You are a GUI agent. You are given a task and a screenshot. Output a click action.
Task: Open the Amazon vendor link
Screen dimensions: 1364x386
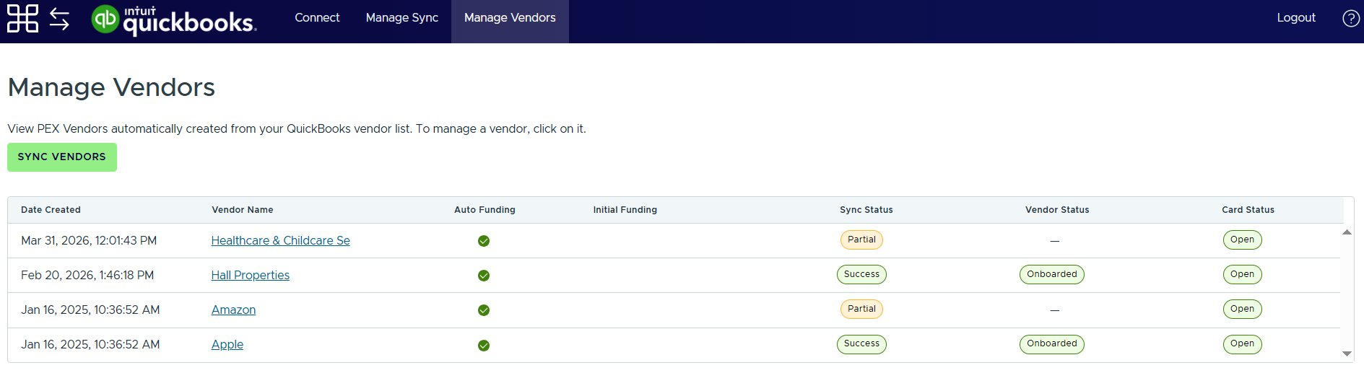coord(233,310)
